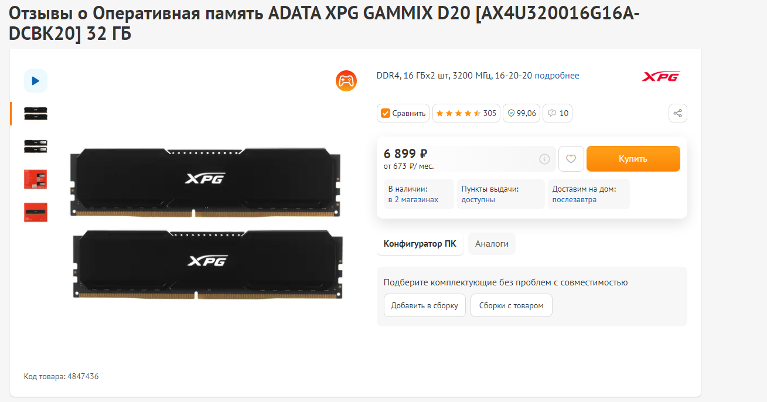
Task: Click Добавить в сборку button
Action: 425,305
